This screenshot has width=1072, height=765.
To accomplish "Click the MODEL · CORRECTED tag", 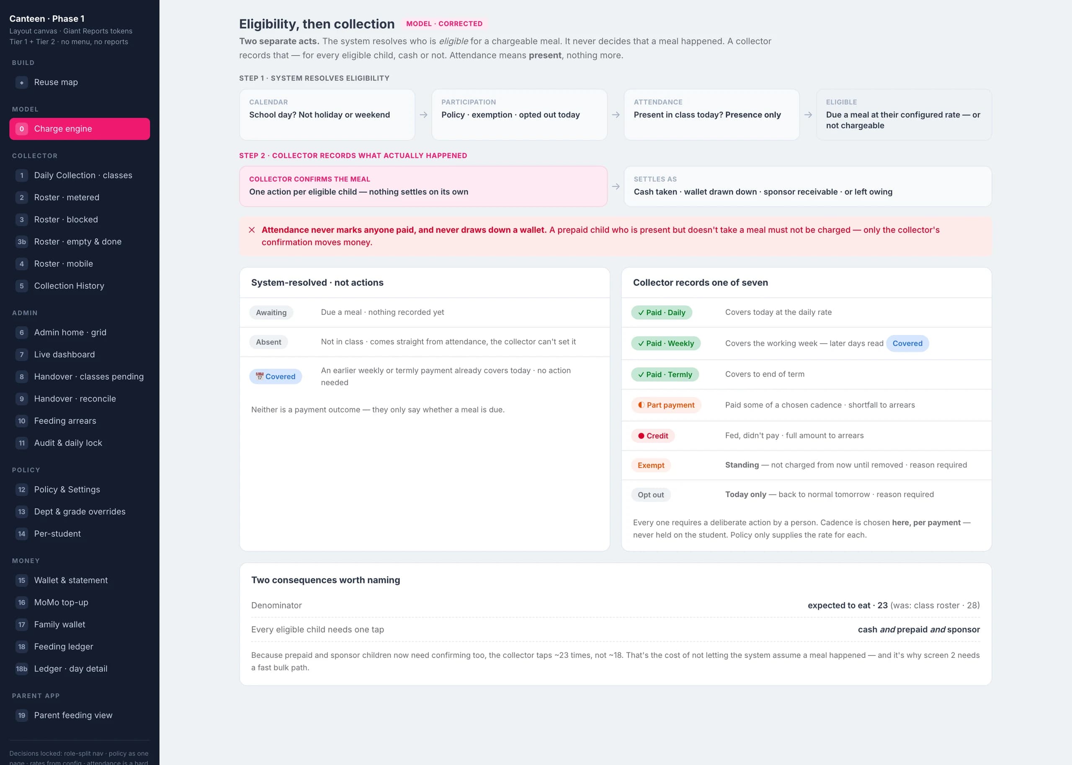I will [444, 24].
